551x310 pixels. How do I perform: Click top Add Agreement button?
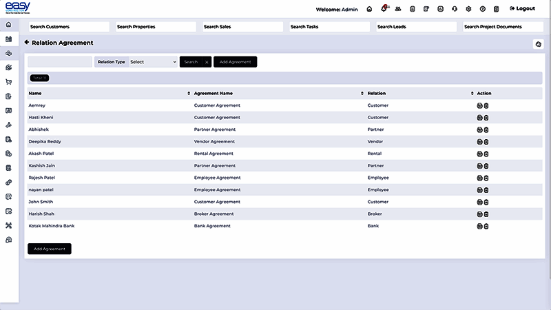pos(235,62)
